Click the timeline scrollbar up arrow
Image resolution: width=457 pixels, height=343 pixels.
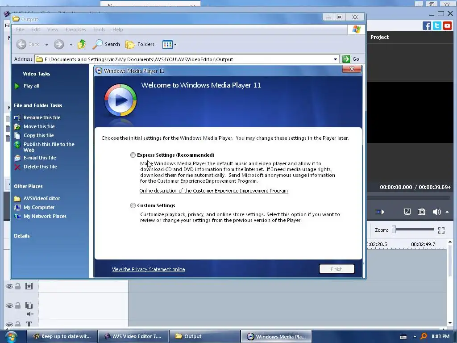coord(450,242)
